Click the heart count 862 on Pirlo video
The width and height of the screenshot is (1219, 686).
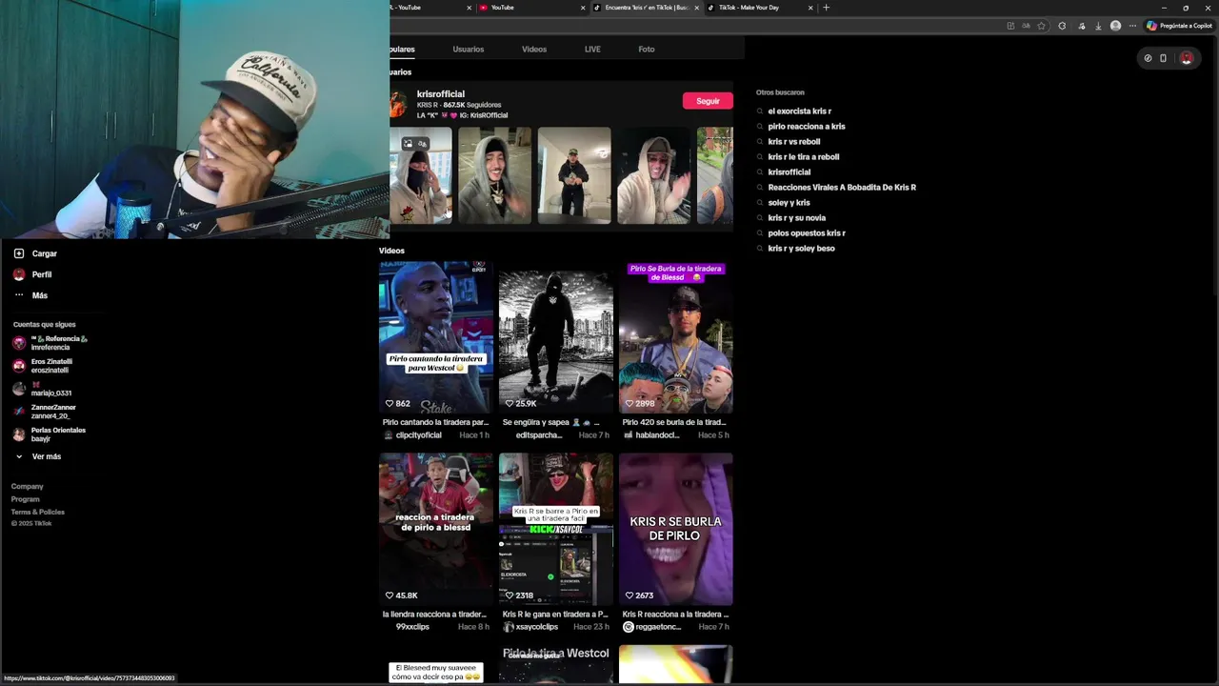click(x=398, y=403)
